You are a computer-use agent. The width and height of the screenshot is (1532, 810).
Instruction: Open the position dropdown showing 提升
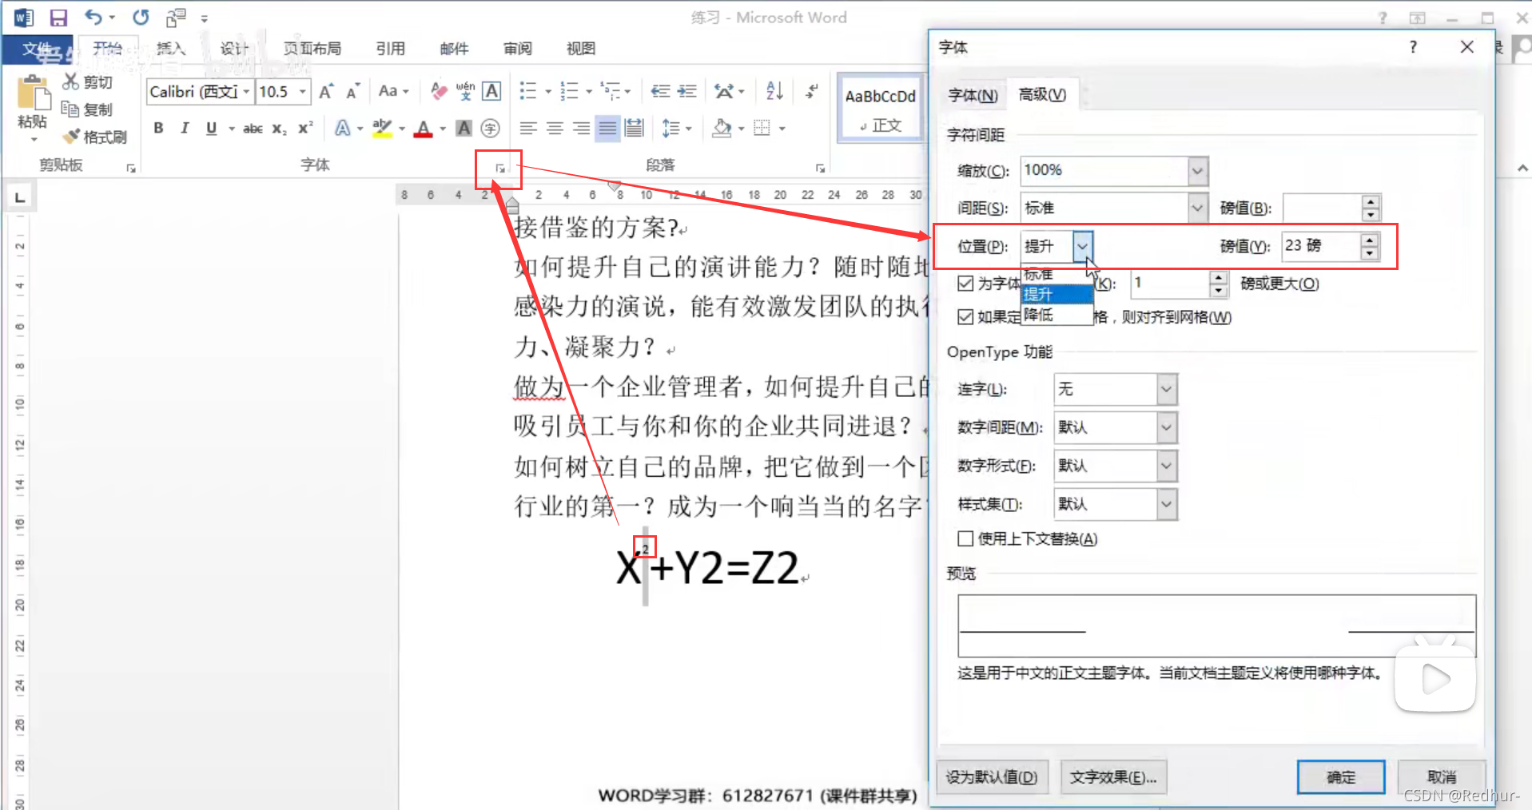pyautogui.click(x=1083, y=246)
